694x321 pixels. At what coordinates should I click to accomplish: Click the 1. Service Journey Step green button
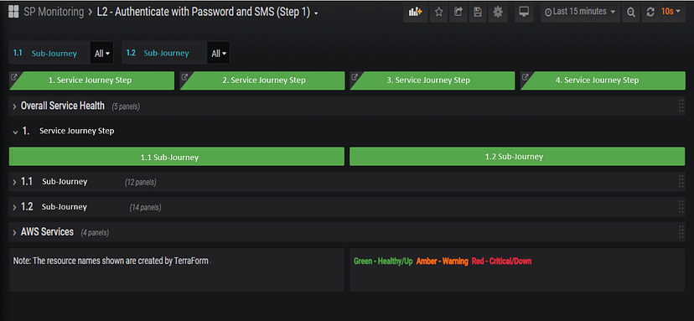click(x=91, y=80)
